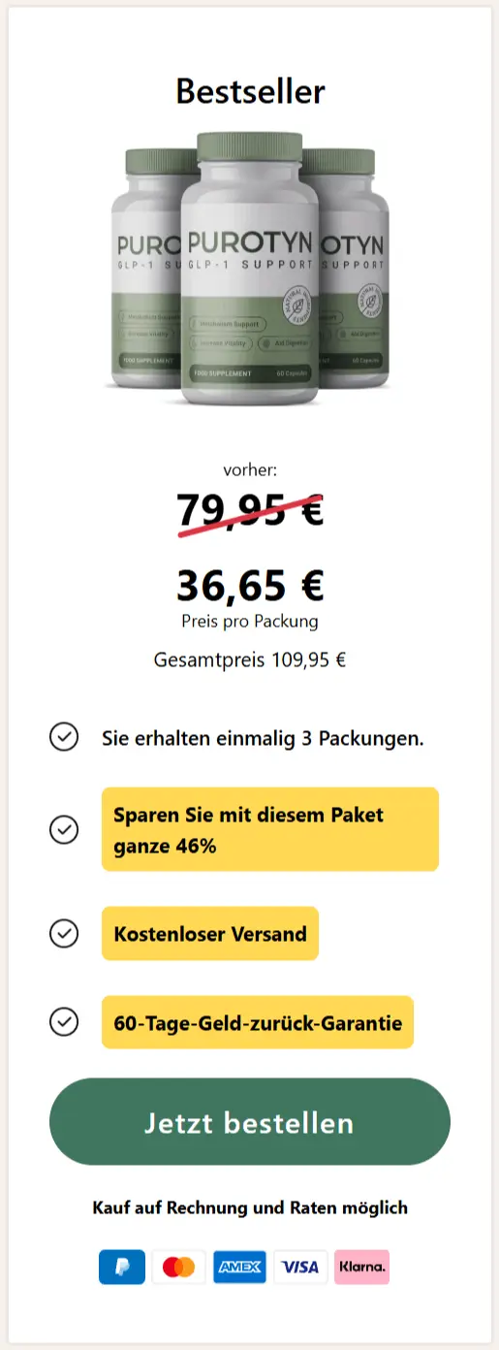Choose the American Express icon

(x=239, y=1267)
